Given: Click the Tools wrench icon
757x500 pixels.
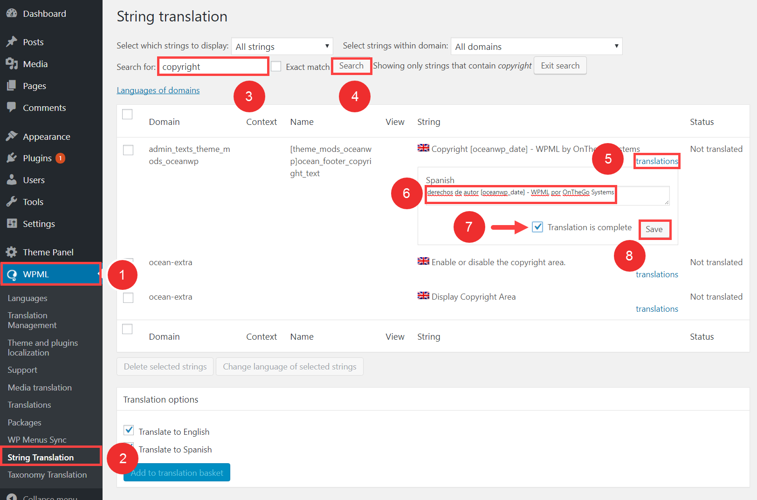Looking at the screenshot, I should (12, 202).
